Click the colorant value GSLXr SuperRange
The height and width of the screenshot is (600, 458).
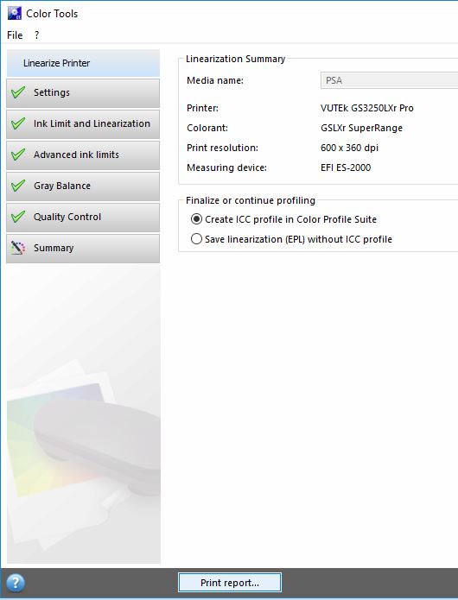361,128
